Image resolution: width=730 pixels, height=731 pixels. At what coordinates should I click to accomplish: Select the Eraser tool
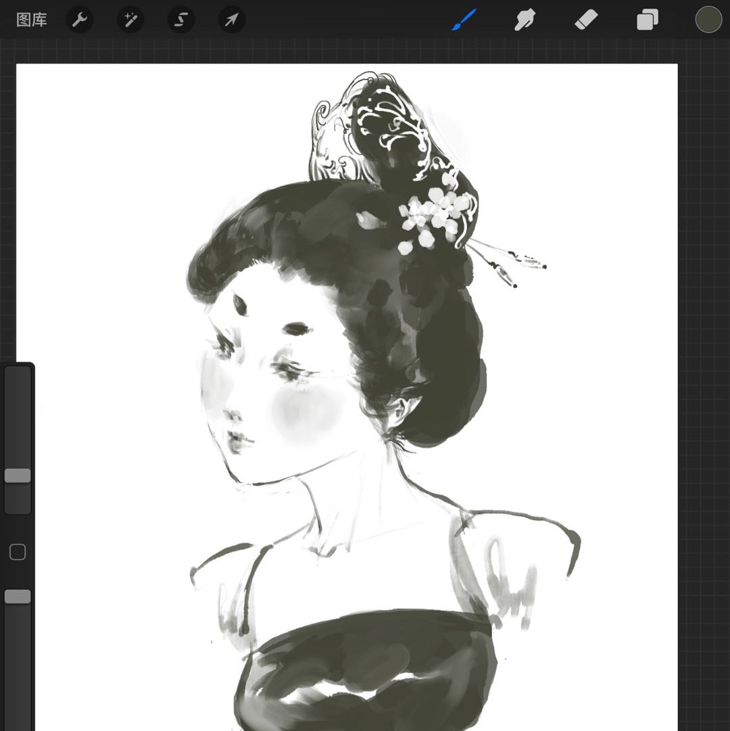coord(586,20)
